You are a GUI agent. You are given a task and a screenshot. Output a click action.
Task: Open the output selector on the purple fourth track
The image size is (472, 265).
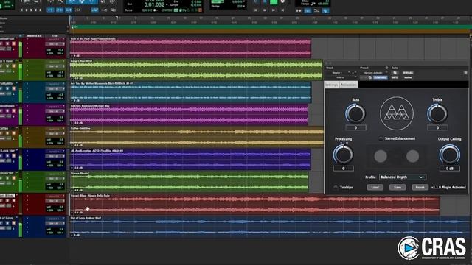click(x=55, y=111)
